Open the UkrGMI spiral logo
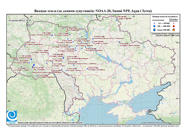 coord(12,116)
